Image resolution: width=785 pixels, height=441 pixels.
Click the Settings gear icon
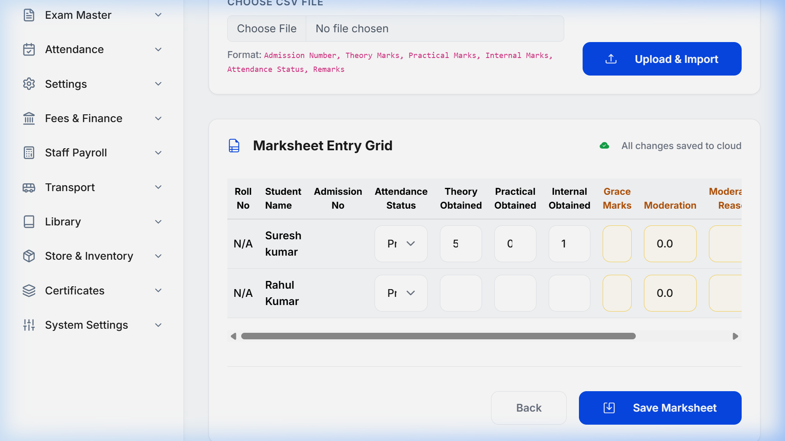tap(29, 84)
